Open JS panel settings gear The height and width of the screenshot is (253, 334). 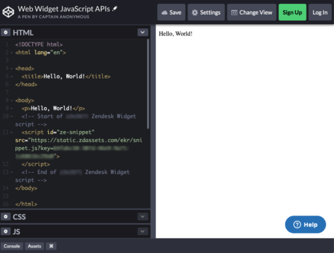pyautogui.click(x=6, y=232)
